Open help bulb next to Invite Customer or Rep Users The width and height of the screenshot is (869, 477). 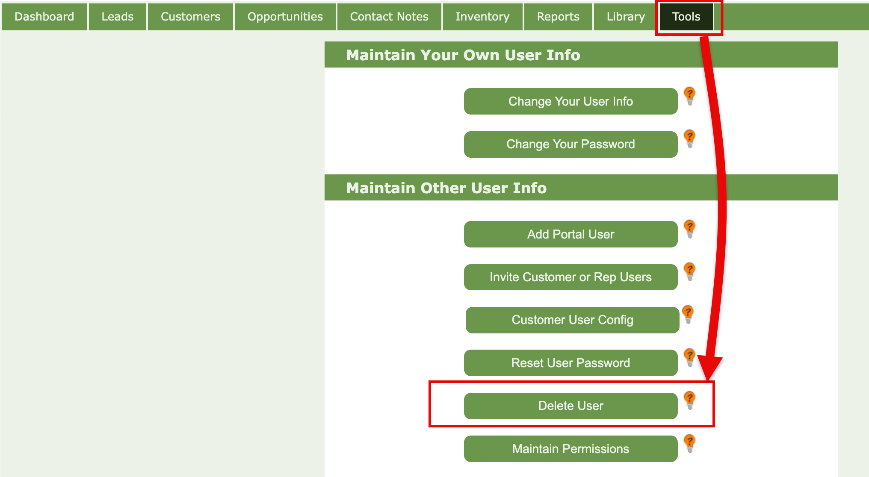point(689,271)
